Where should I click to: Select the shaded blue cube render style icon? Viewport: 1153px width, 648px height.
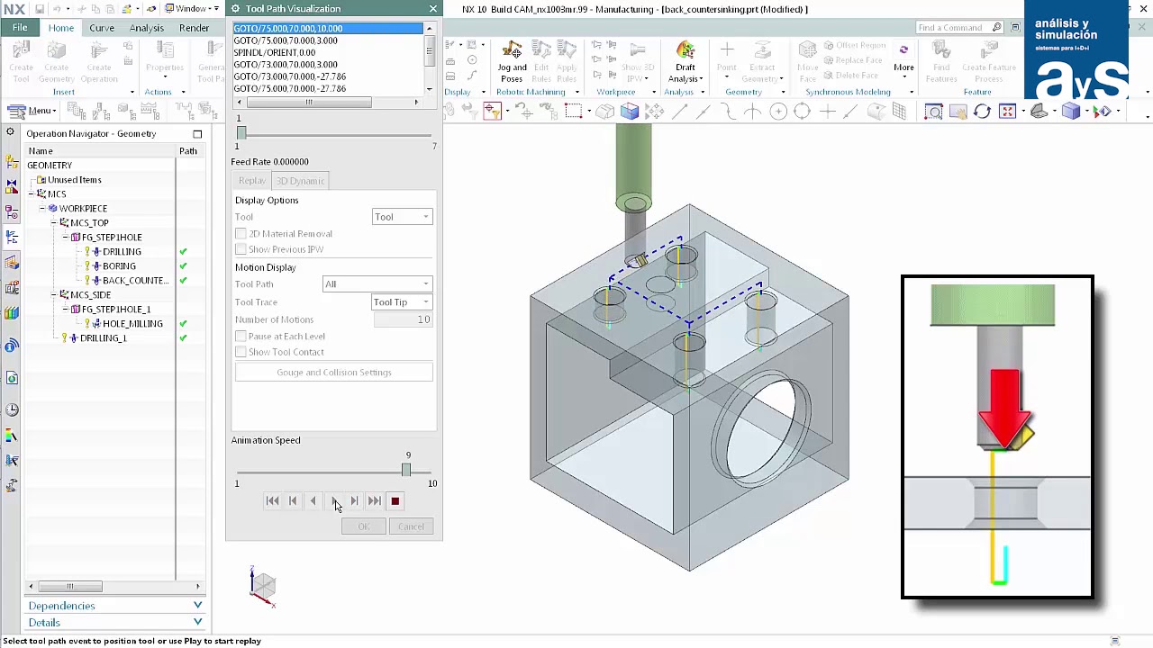pos(1071,112)
